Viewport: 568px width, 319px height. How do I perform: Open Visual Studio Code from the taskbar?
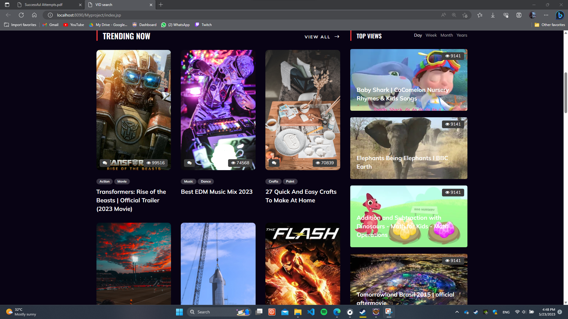[311, 312]
